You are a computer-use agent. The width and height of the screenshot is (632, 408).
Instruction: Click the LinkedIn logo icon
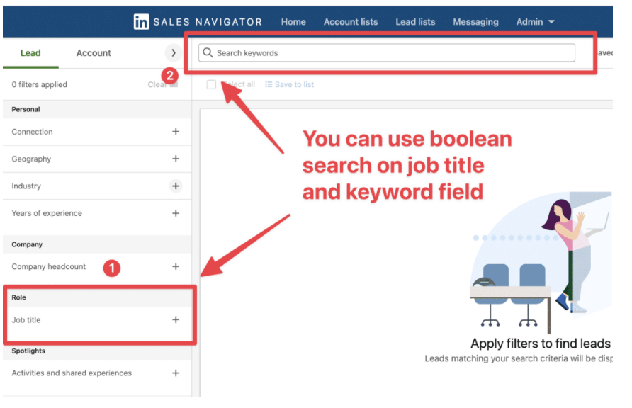[141, 22]
